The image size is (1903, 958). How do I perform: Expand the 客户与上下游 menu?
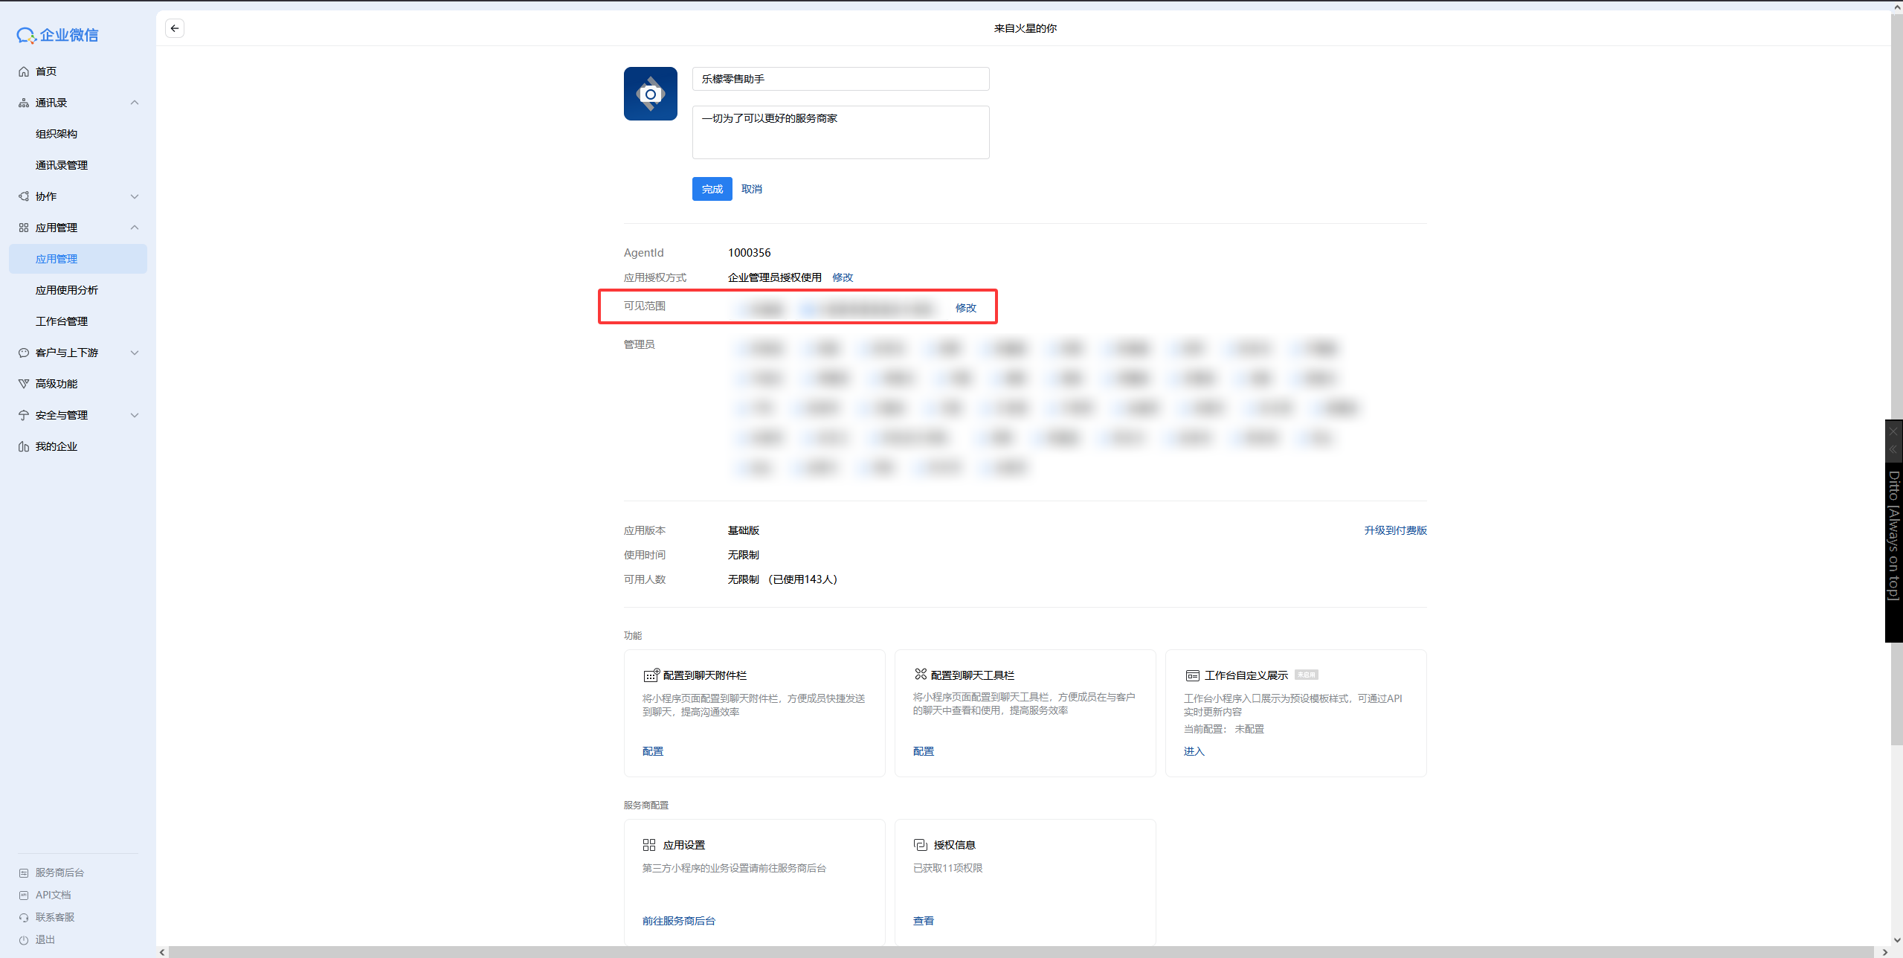point(135,353)
